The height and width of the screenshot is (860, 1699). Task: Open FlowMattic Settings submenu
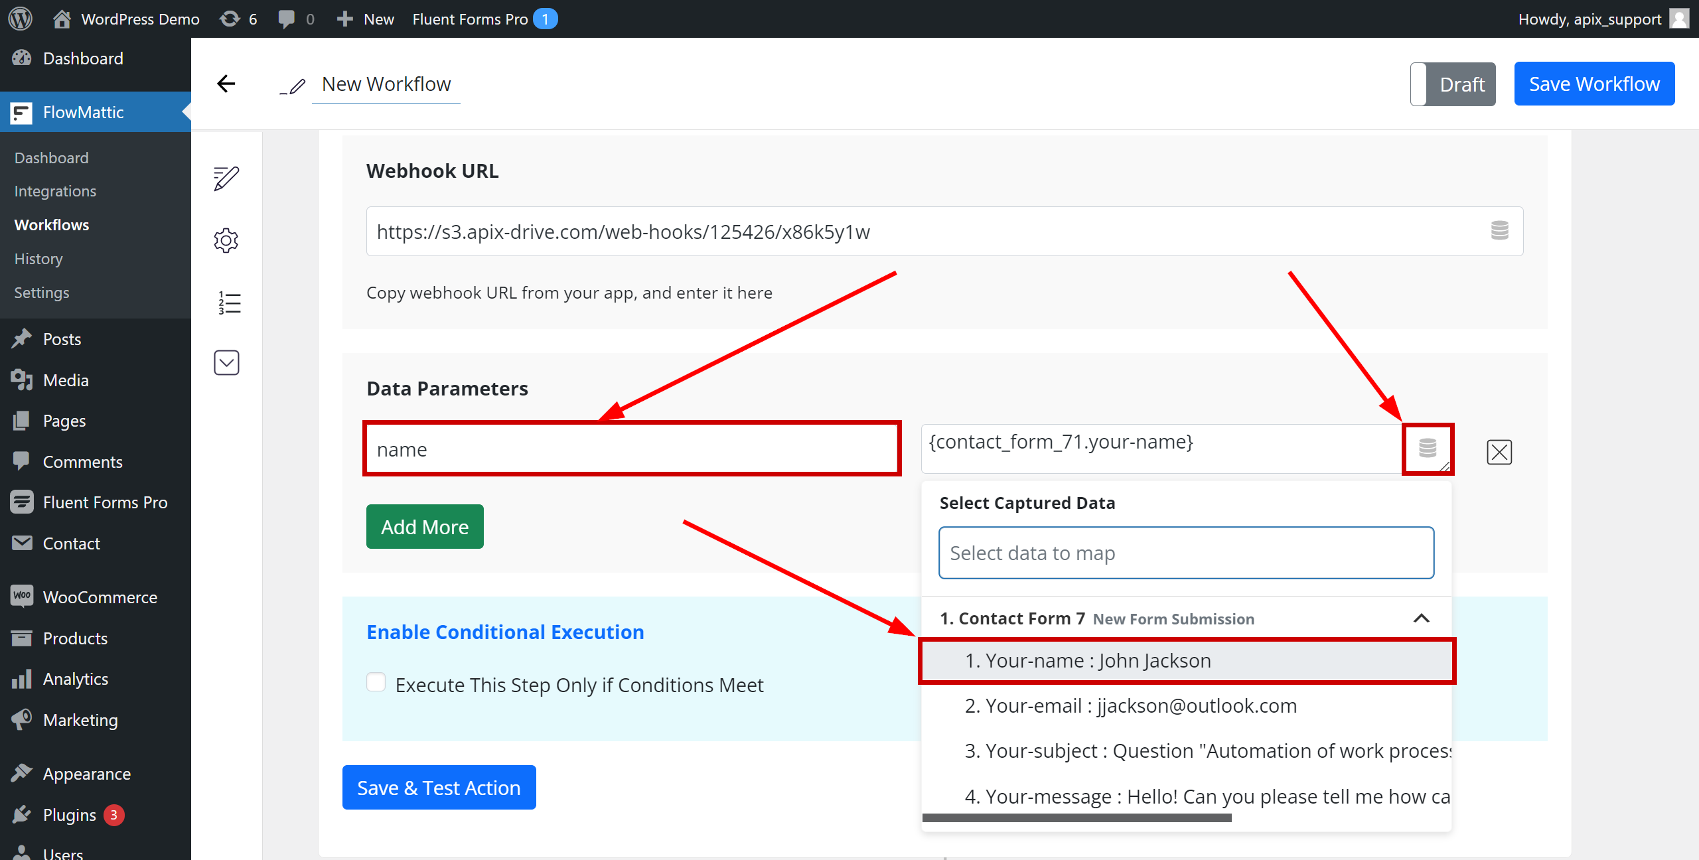[42, 293]
